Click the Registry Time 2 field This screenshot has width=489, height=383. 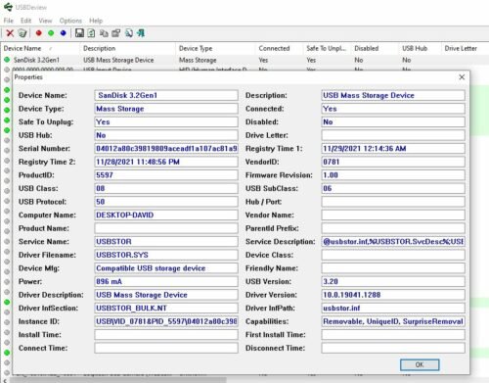[166, 162]
